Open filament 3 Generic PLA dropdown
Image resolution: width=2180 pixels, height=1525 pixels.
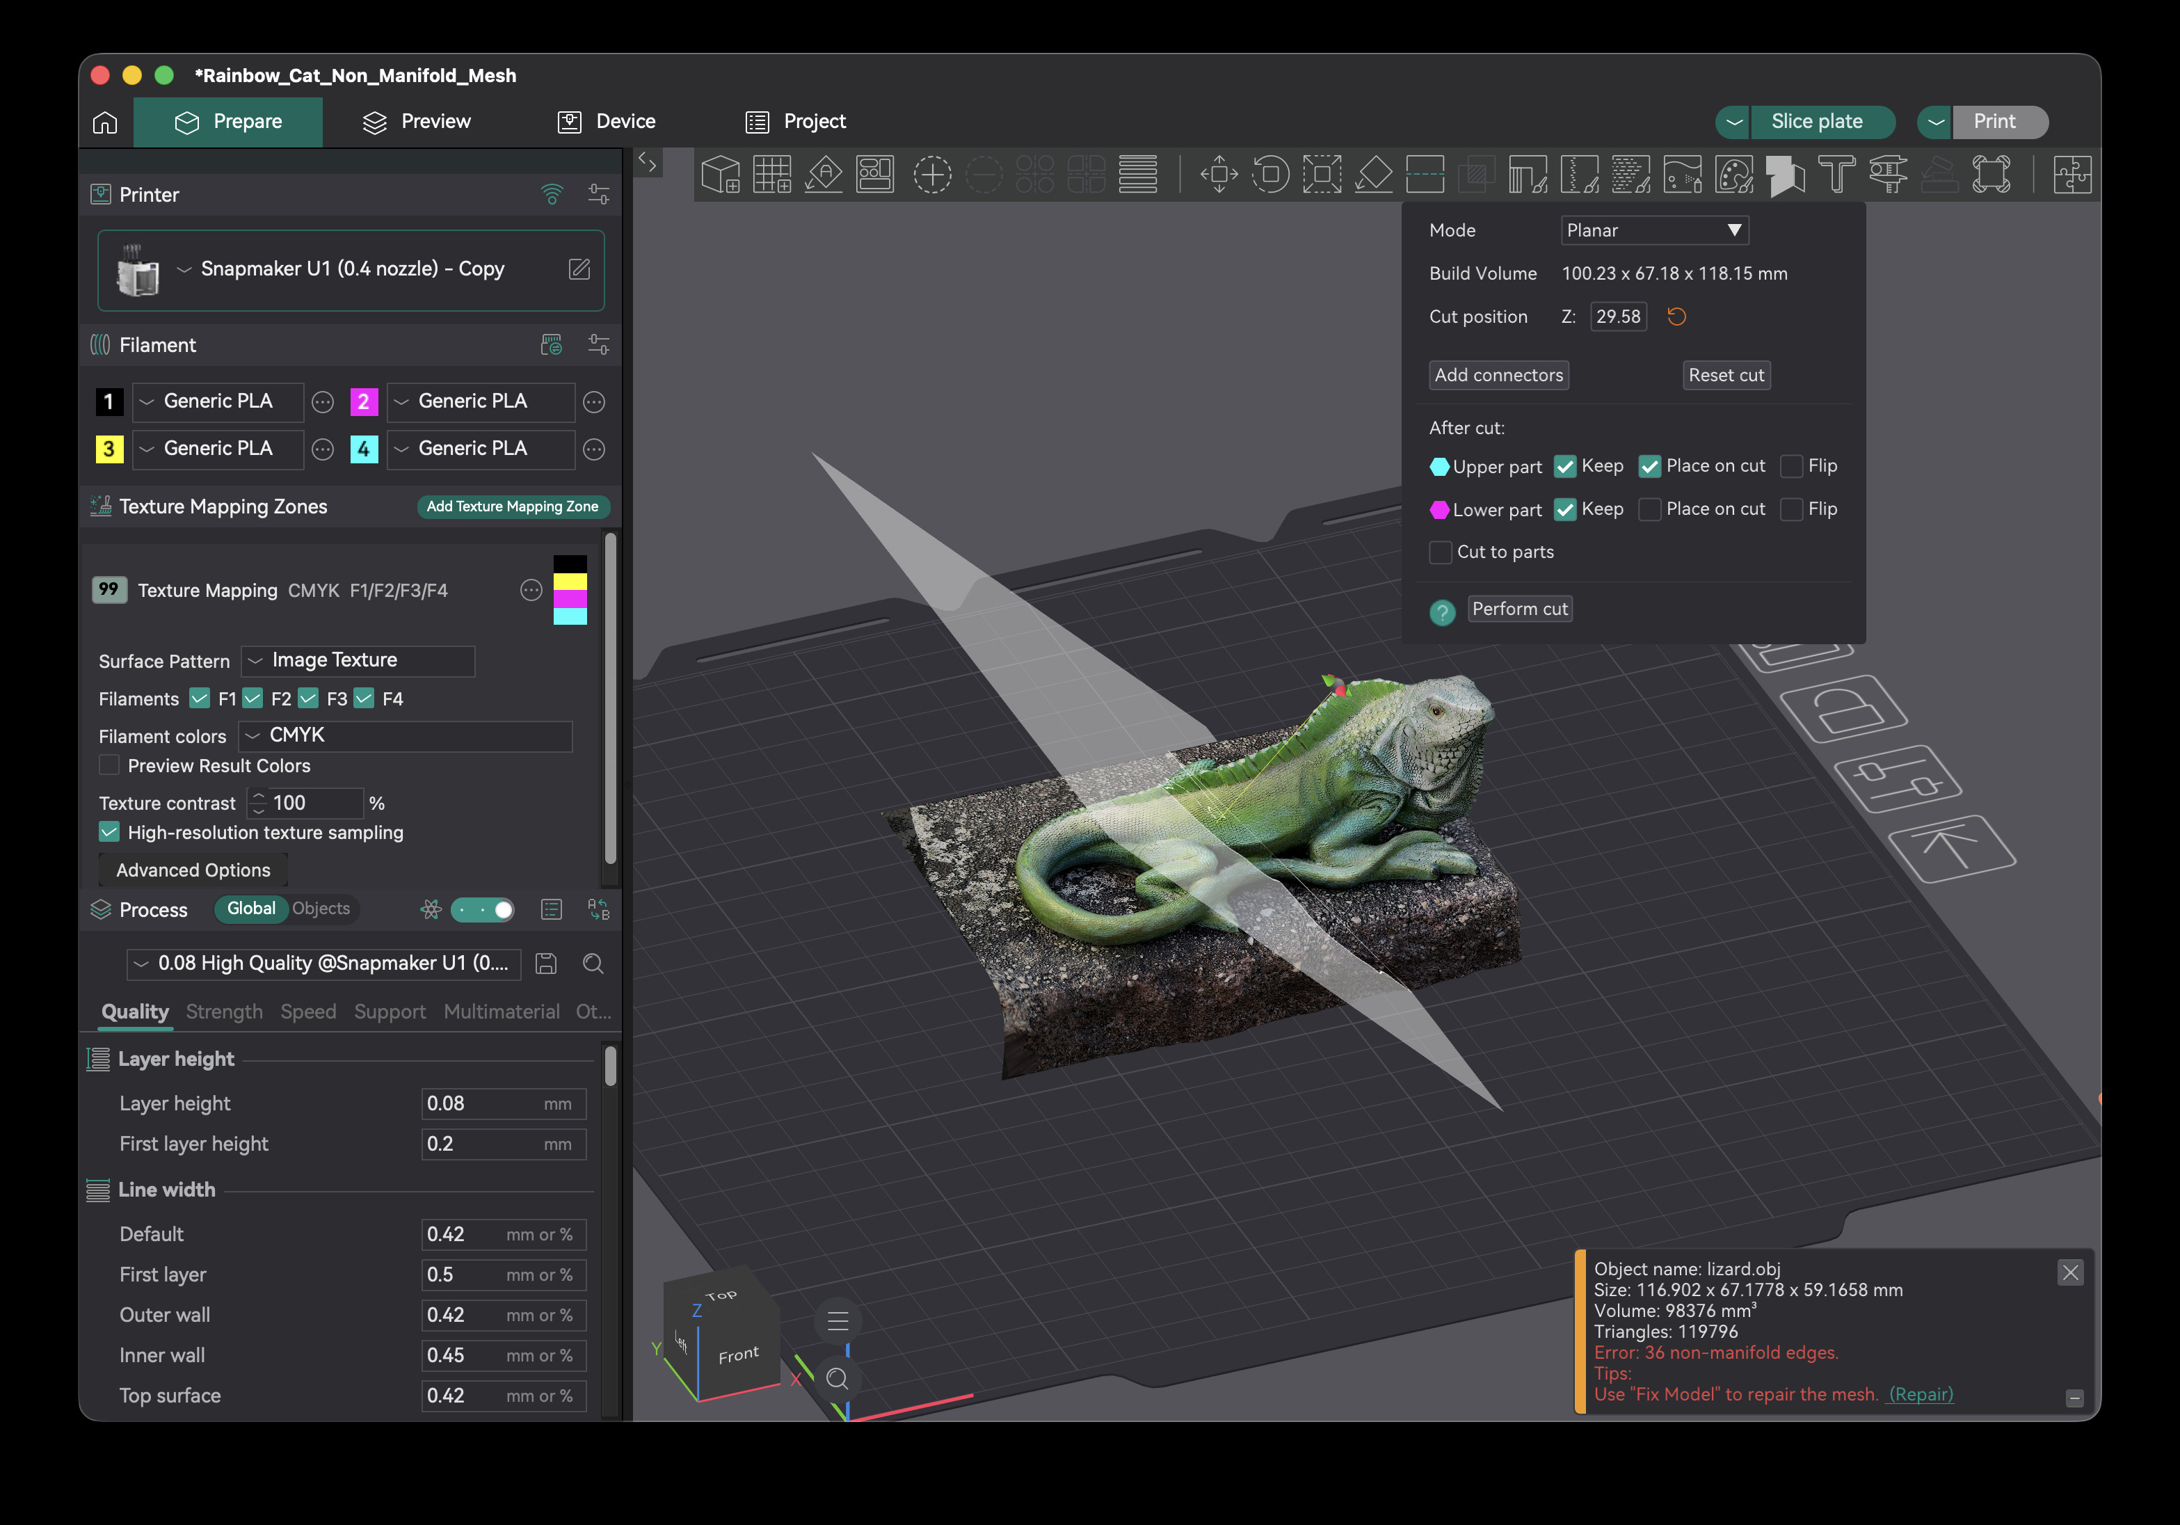pos(218,449)
